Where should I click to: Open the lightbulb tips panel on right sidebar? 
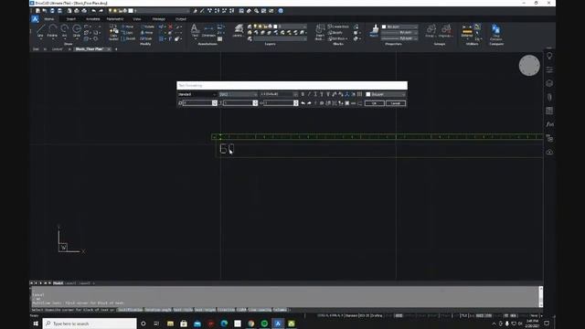click(549, 56)
